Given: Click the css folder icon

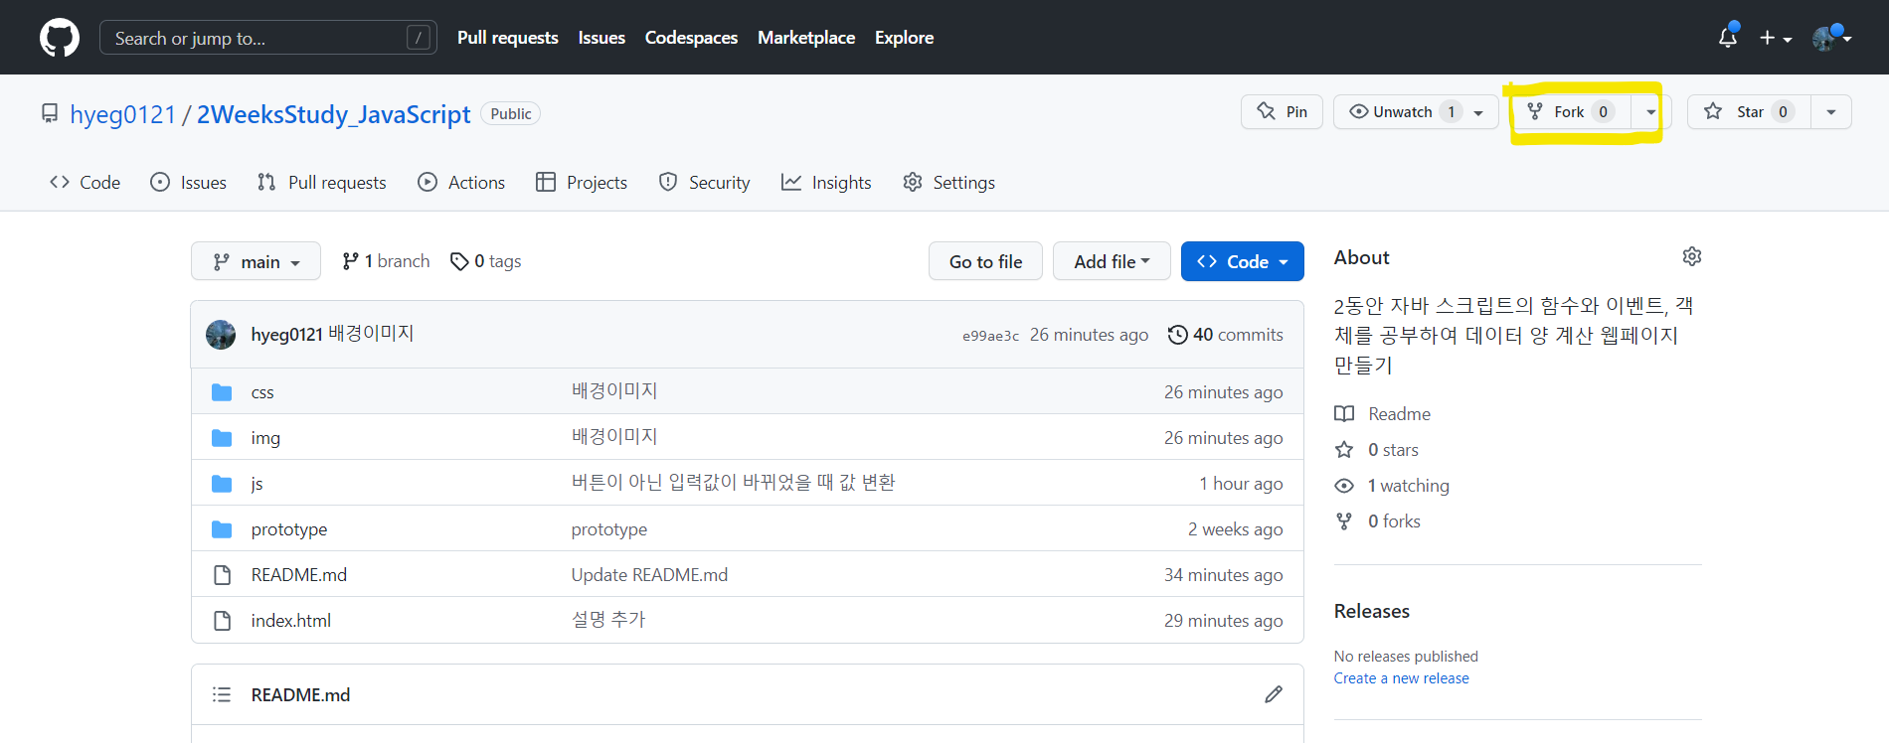Looking at the screenshot, I should [x=222, y=392].
